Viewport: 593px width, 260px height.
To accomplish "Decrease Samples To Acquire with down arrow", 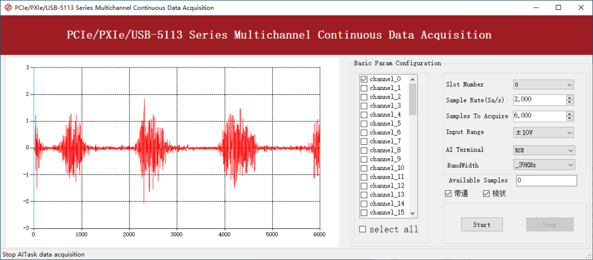I will [x=569, y=118].
